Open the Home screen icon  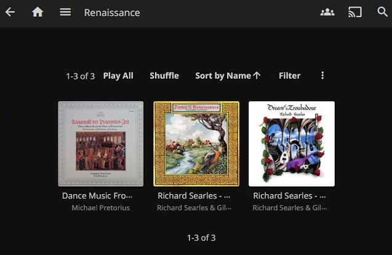click(x=38, y=12)
